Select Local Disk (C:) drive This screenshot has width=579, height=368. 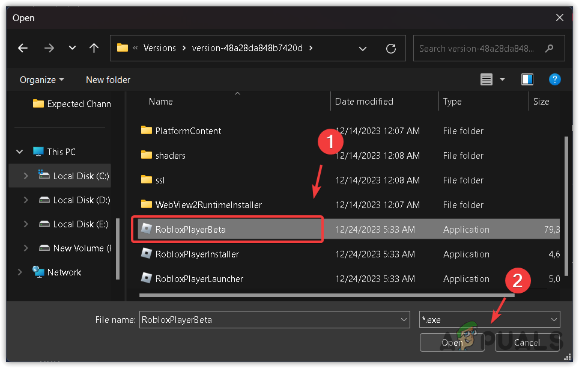click(x=74, y=176)
